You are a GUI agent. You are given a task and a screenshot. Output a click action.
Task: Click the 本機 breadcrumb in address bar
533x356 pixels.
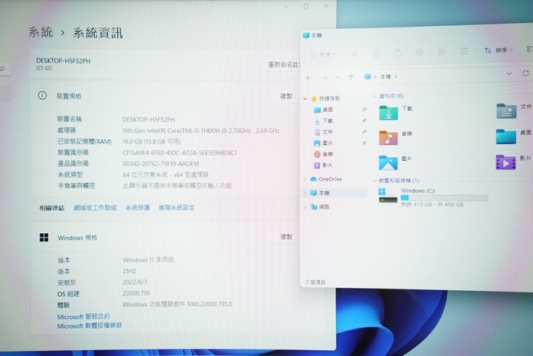pos(386,77)
